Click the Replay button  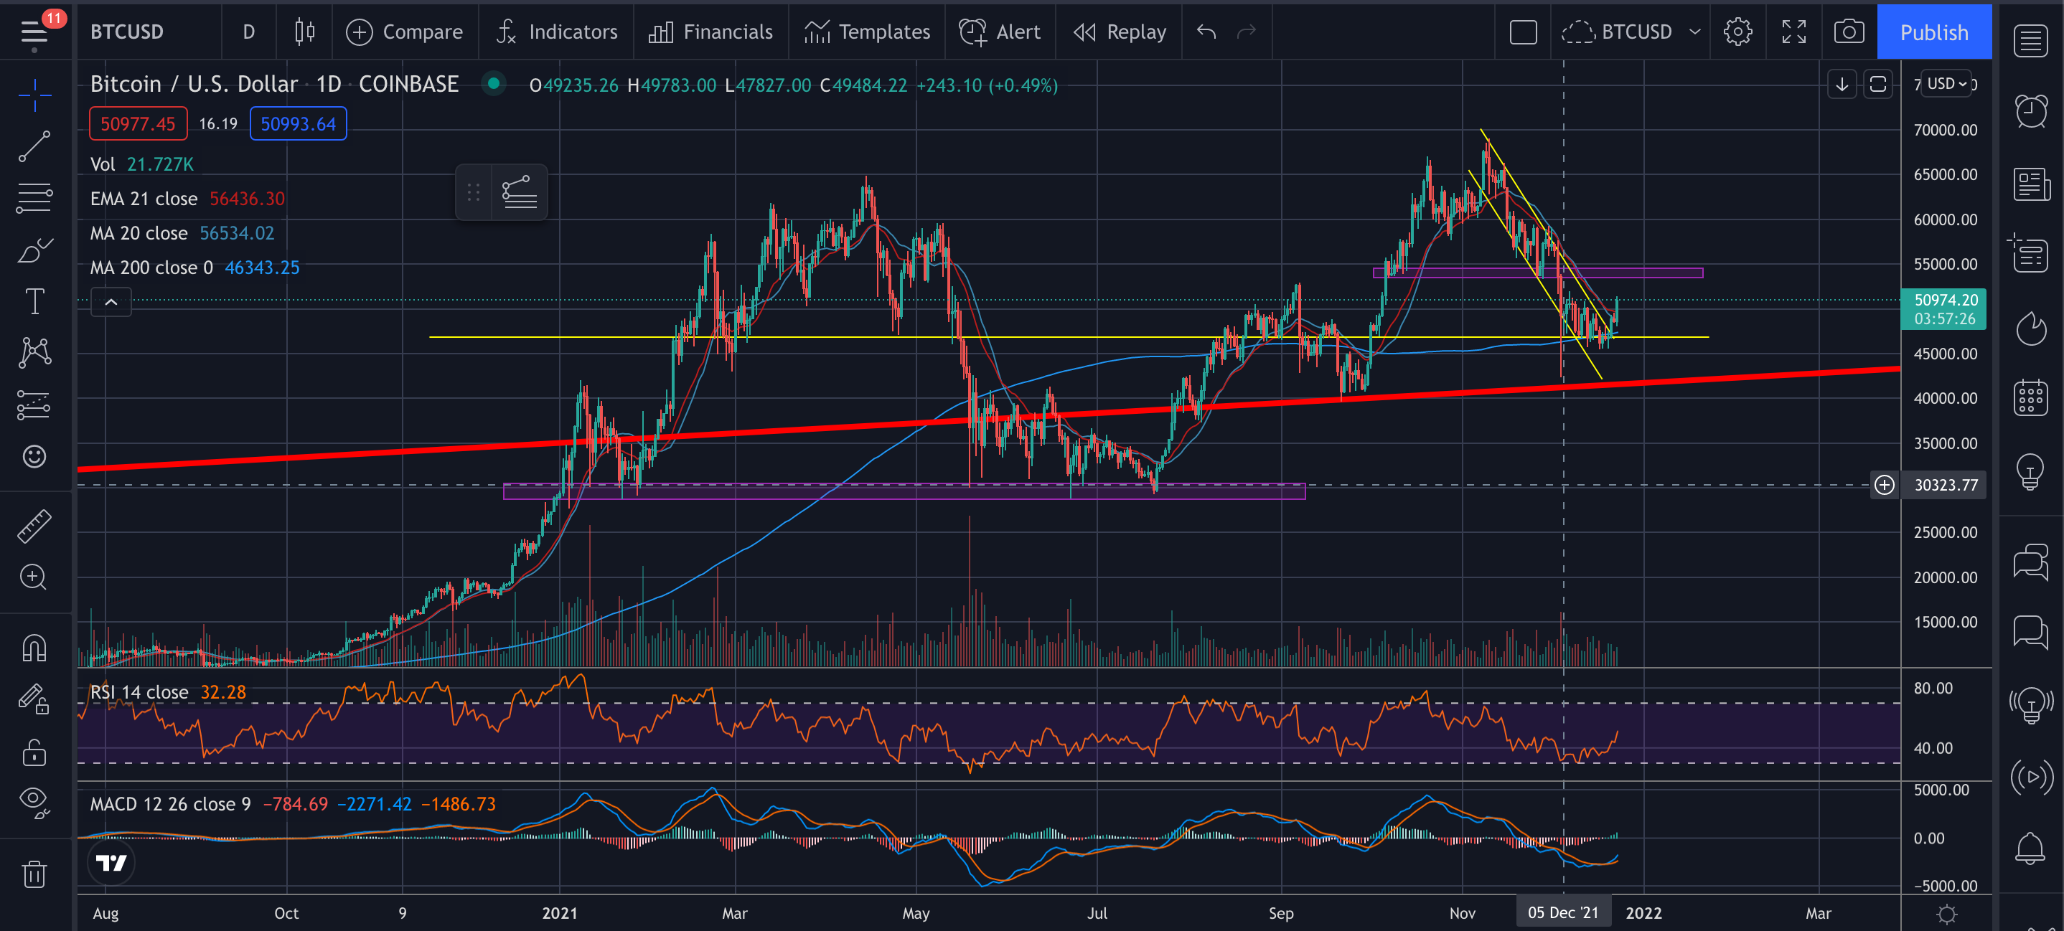pos(1120,32)
